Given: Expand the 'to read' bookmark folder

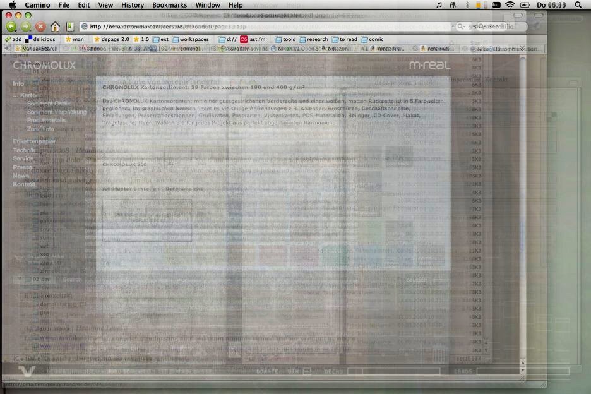Looking at the screenshot, I should (345, 39).
